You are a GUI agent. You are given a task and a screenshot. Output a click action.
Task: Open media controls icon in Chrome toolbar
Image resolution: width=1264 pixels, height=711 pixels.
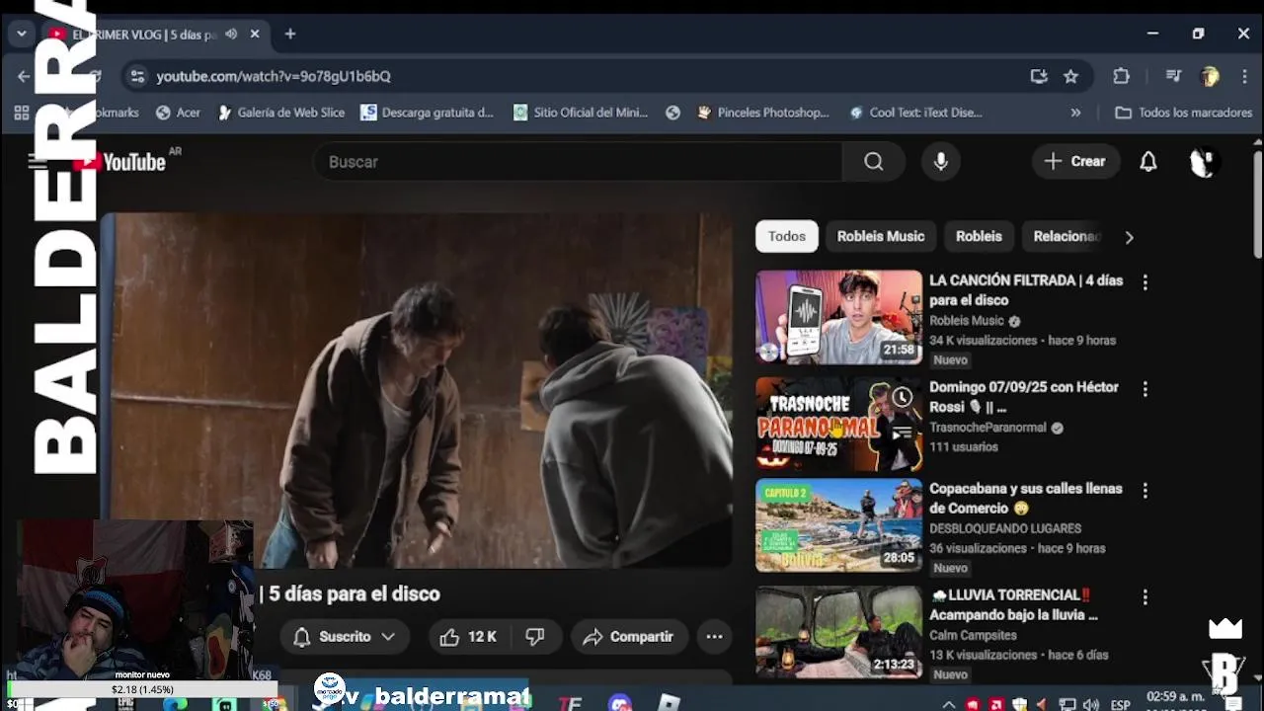1173,76
